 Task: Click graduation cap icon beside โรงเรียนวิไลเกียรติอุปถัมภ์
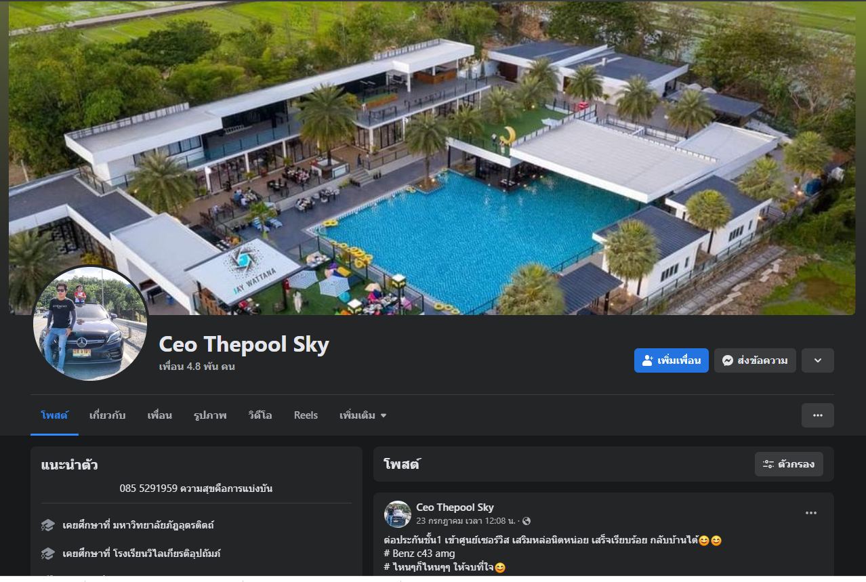[x=48, y=554]
